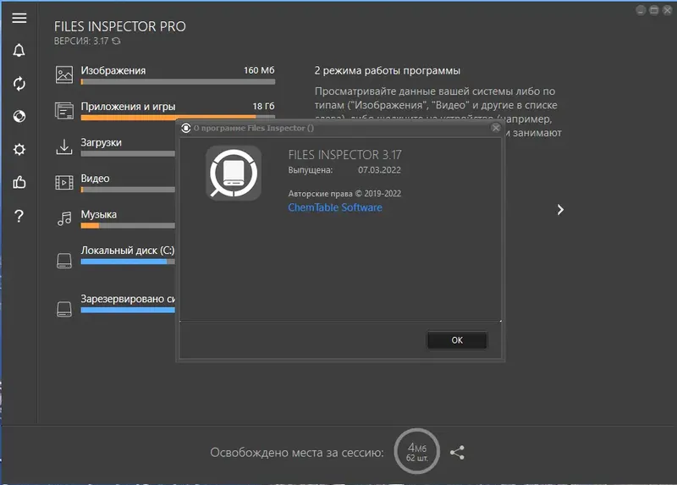Select the Видео category label
The height and width of the screenshot is (485, 677).
point(95,179)
